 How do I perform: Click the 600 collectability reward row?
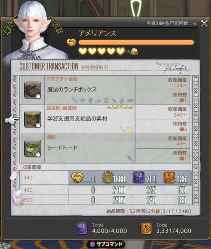coord(106,200)
